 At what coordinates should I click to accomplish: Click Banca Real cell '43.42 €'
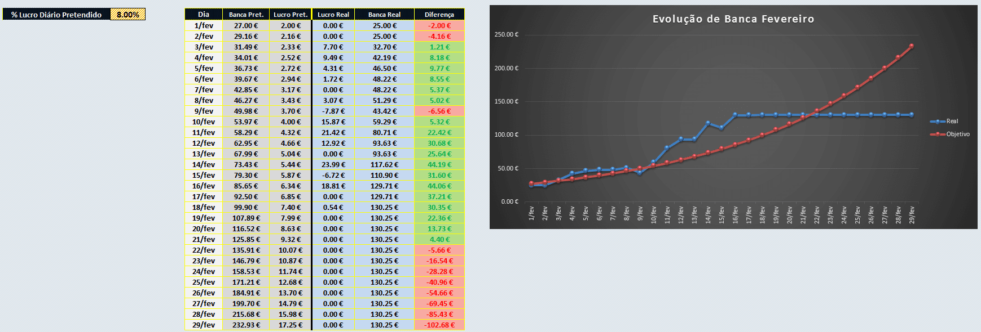tap(384, 111)
